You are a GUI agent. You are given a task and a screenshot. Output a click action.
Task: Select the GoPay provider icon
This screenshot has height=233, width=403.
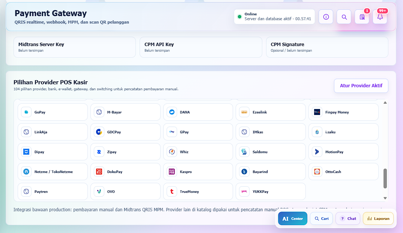pos(26,112)
